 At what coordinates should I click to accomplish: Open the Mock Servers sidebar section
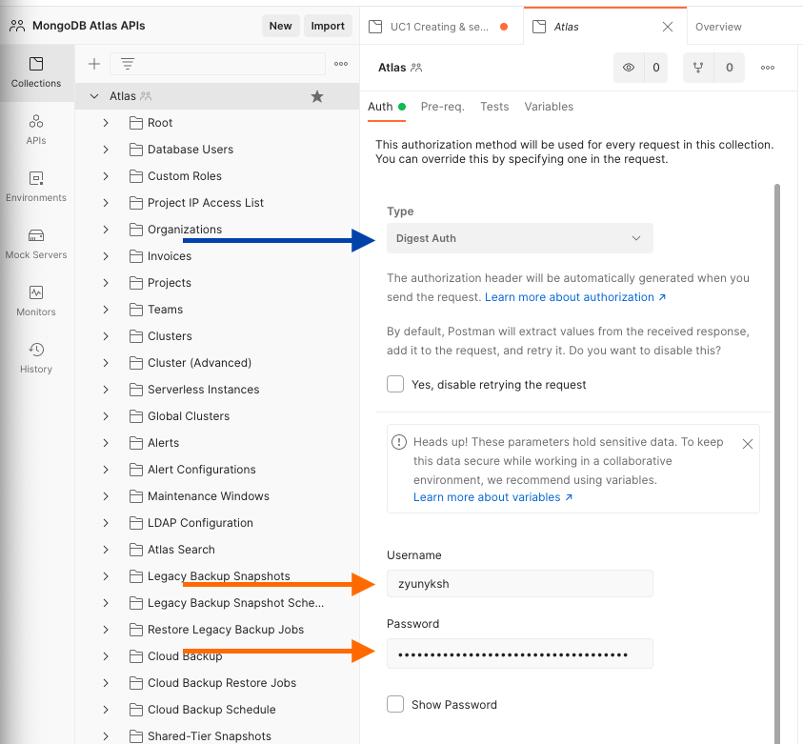[36, 244]
